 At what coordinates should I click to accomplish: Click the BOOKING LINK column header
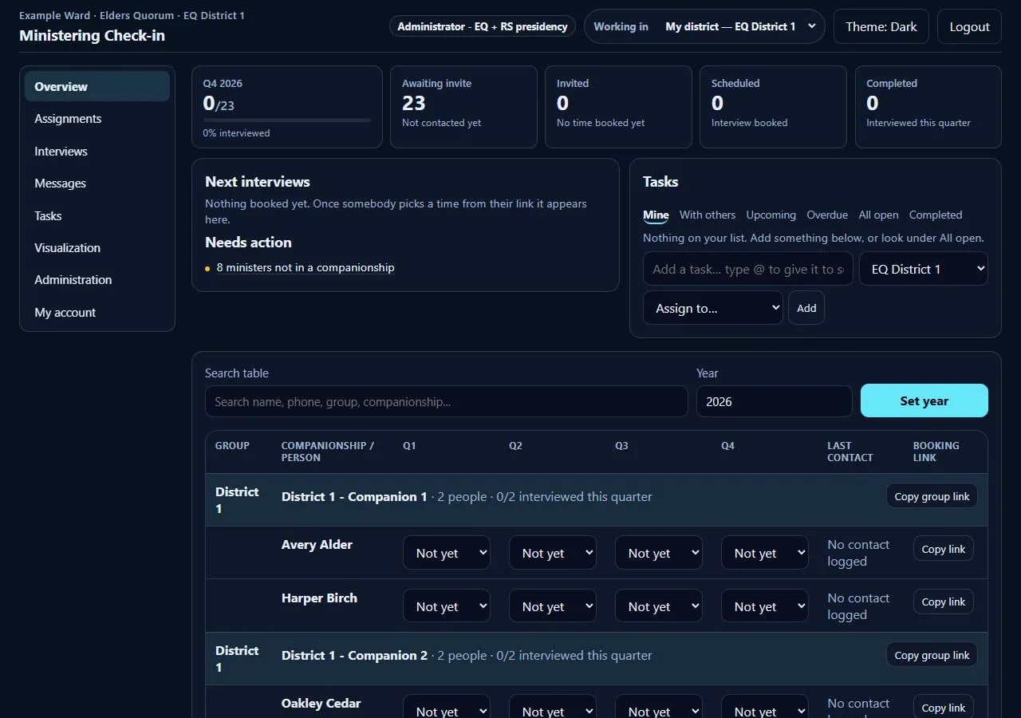[x=936, y=452]
